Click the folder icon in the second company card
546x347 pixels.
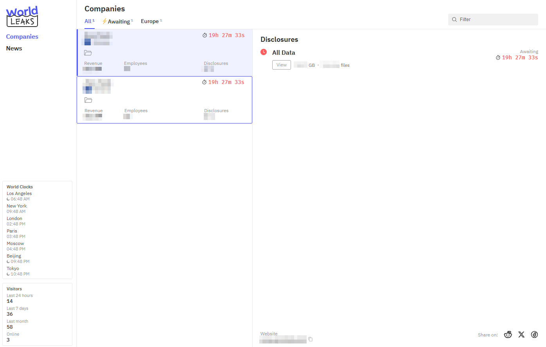point(88,100)
